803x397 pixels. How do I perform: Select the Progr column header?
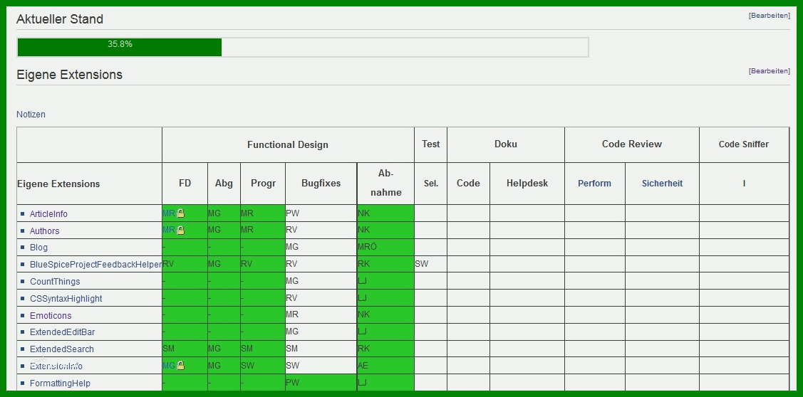click(263, 184)
